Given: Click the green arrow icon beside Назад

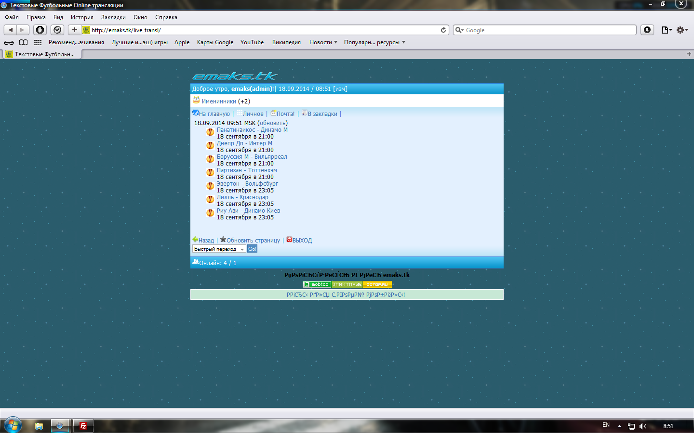Looking at the screenshot, I should (195, 239).
